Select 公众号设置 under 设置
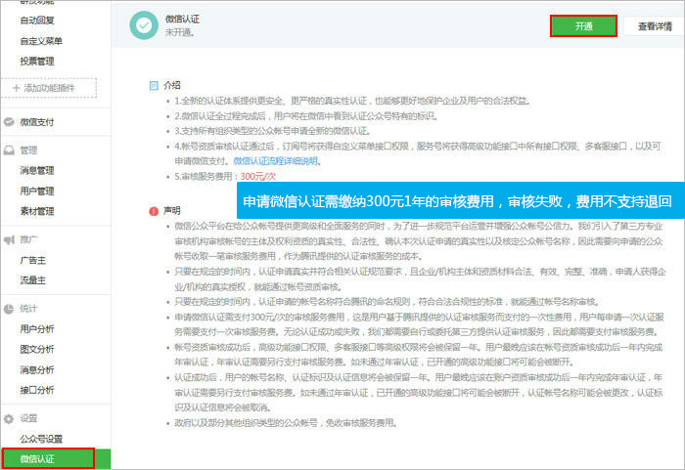This screenshot has width=685, height=470. tap(41, 439)
